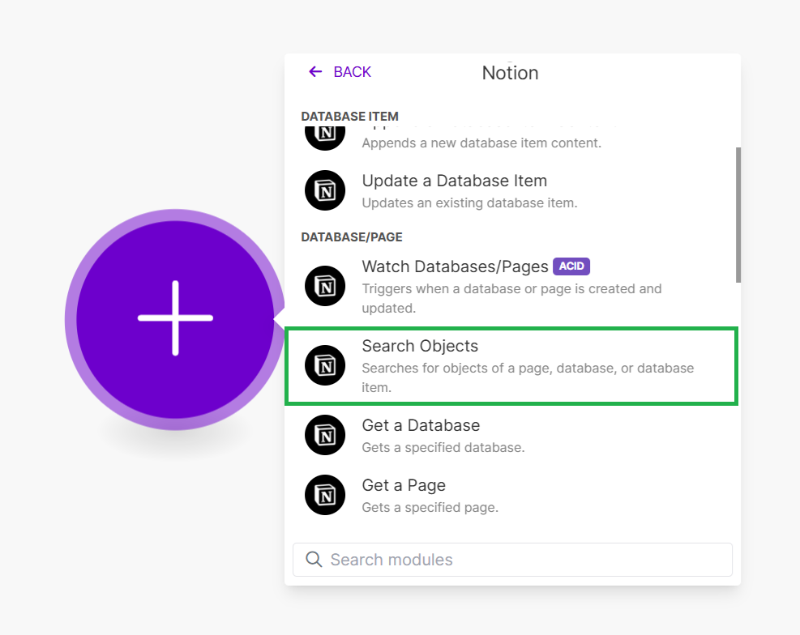Image resolution: width=800 pixels, height=635 pixels.
Task: Choose the Get a Page module
Action: pyautogui.click(x=510, y=496)
